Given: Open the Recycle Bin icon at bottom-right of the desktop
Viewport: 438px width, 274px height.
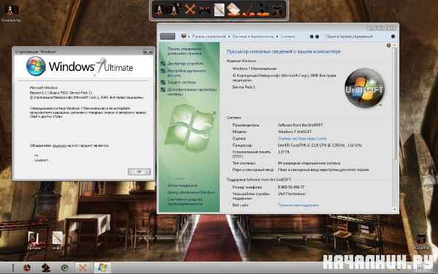Looking at the screenshot, I should coord(420,240).
